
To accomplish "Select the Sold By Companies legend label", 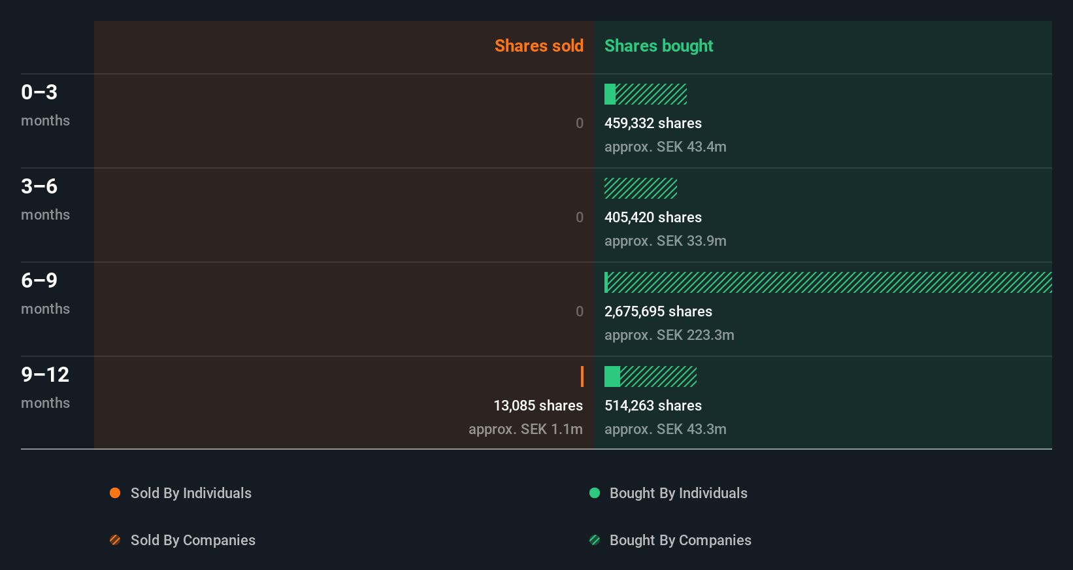I will tap(193, 541).
